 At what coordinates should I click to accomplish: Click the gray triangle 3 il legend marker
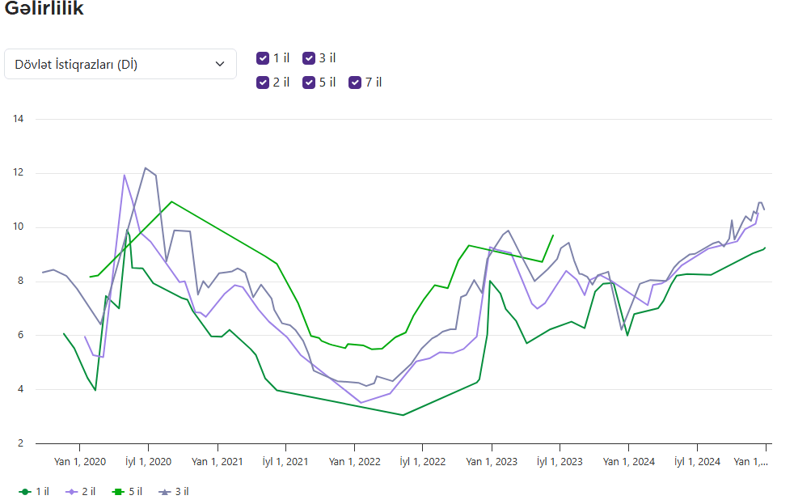163,491
